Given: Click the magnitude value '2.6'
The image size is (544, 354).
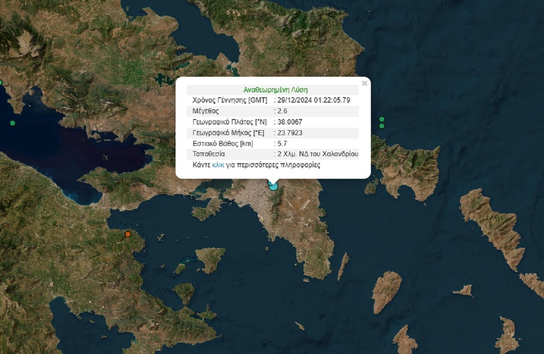Looking at the screenshot, I should pyautogui.click(x=282, y=111).
